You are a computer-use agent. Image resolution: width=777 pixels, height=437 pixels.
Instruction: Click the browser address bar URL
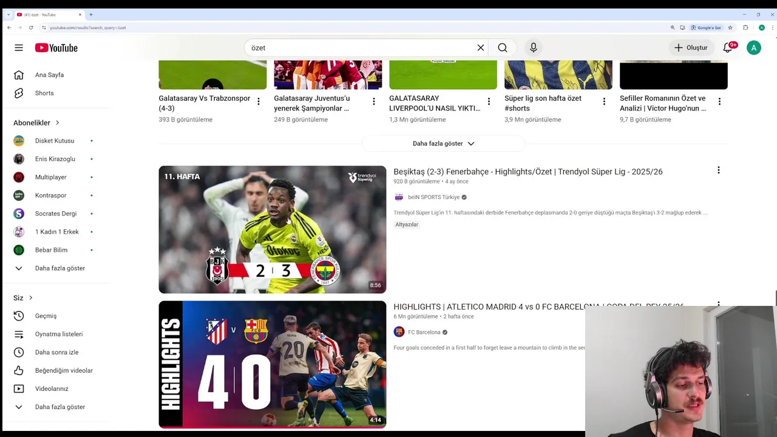click(x=87, y=27)
